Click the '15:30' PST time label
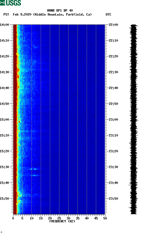The height and width of the screenshot is (235, 145). 4,167
